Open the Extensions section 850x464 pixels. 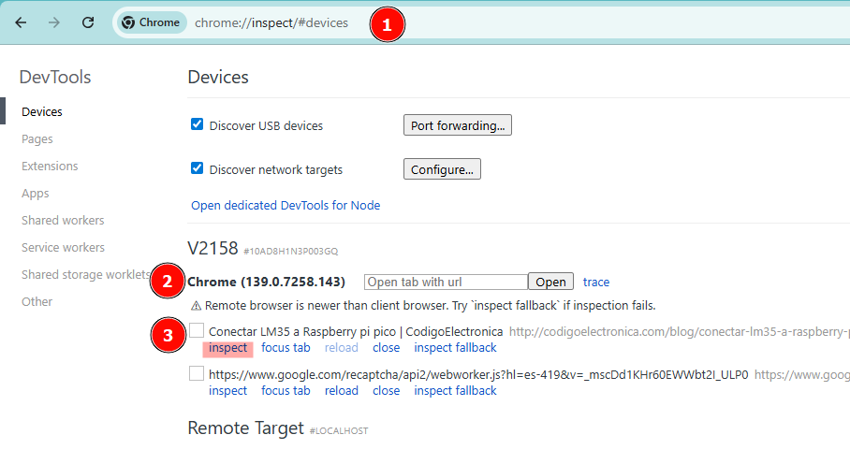point(50,167)
